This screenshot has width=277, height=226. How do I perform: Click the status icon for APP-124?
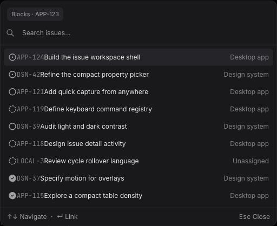click(x=12, y=57)
